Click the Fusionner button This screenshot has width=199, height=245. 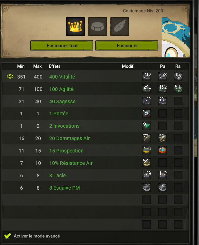[127, 46]
